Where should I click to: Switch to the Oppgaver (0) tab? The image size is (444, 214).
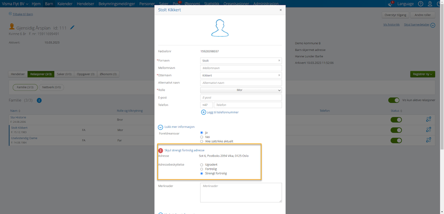click(85, 74)
